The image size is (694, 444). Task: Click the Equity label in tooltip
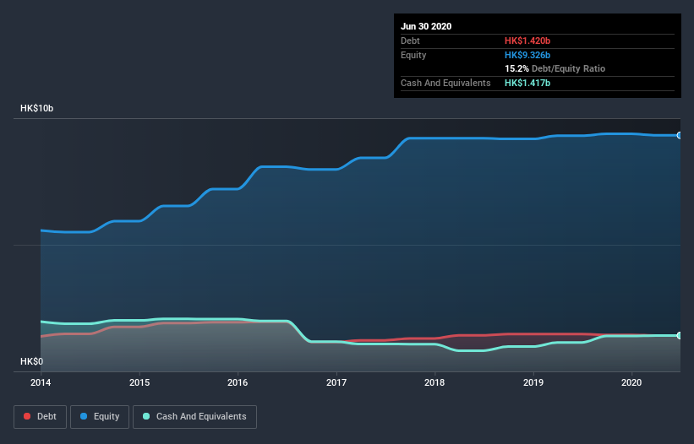click(413, 55)
